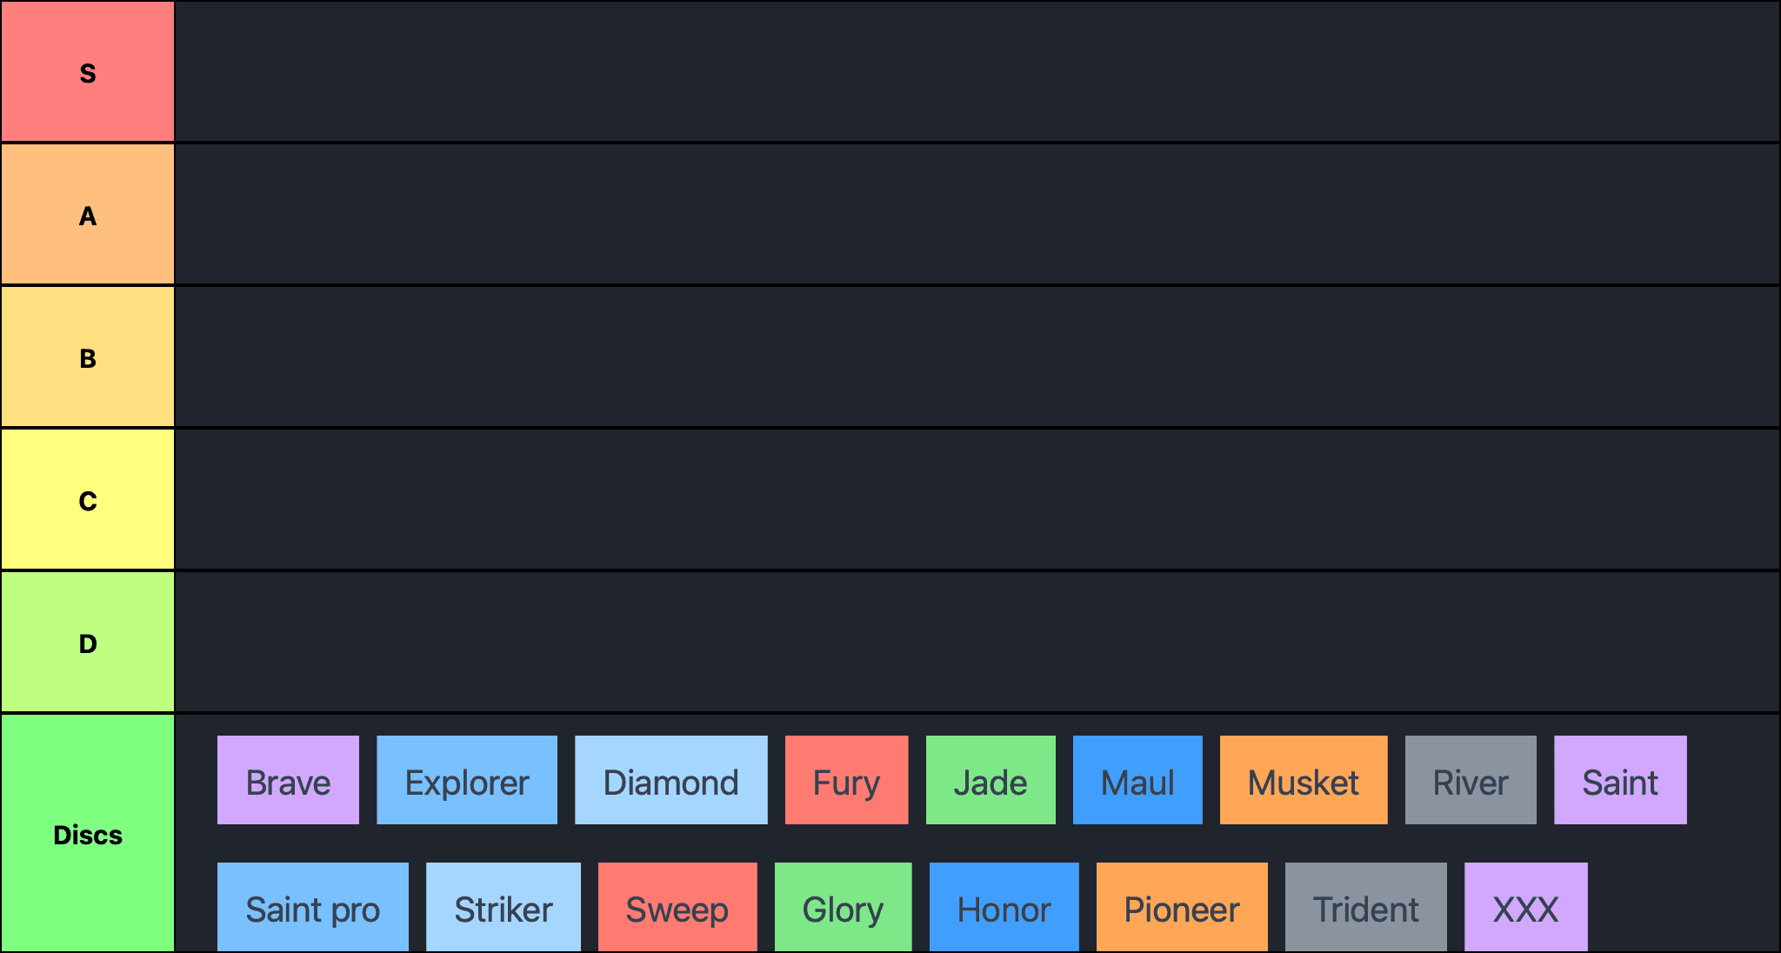Click the S tier label
The image size is (1781, 953).
click(x=88, y=72)
